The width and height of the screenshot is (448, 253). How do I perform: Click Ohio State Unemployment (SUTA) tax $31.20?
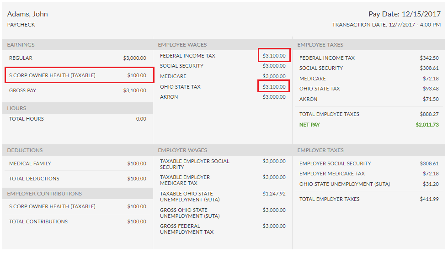pos(429,184)
